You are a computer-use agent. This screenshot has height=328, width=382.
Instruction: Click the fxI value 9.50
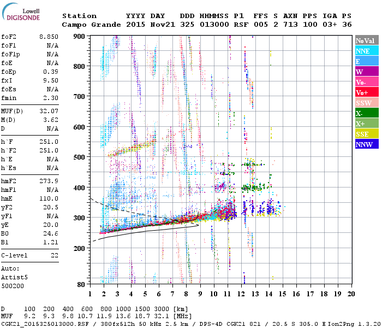[x=51, y=80]
